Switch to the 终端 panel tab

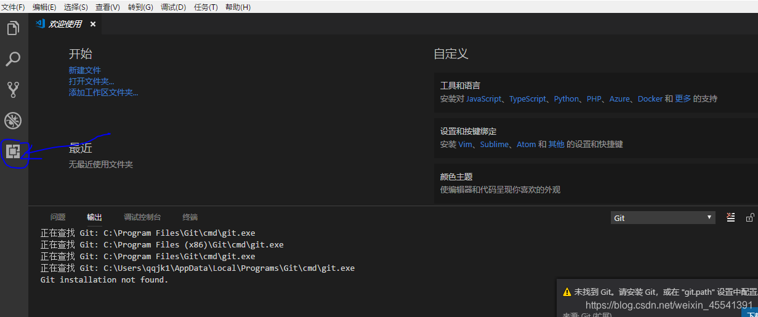[x=190, y=217]
